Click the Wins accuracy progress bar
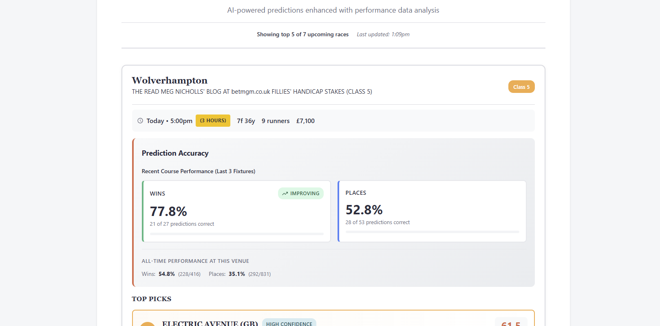The height and width of the screenshot is (326, 660). pos(236,234)
